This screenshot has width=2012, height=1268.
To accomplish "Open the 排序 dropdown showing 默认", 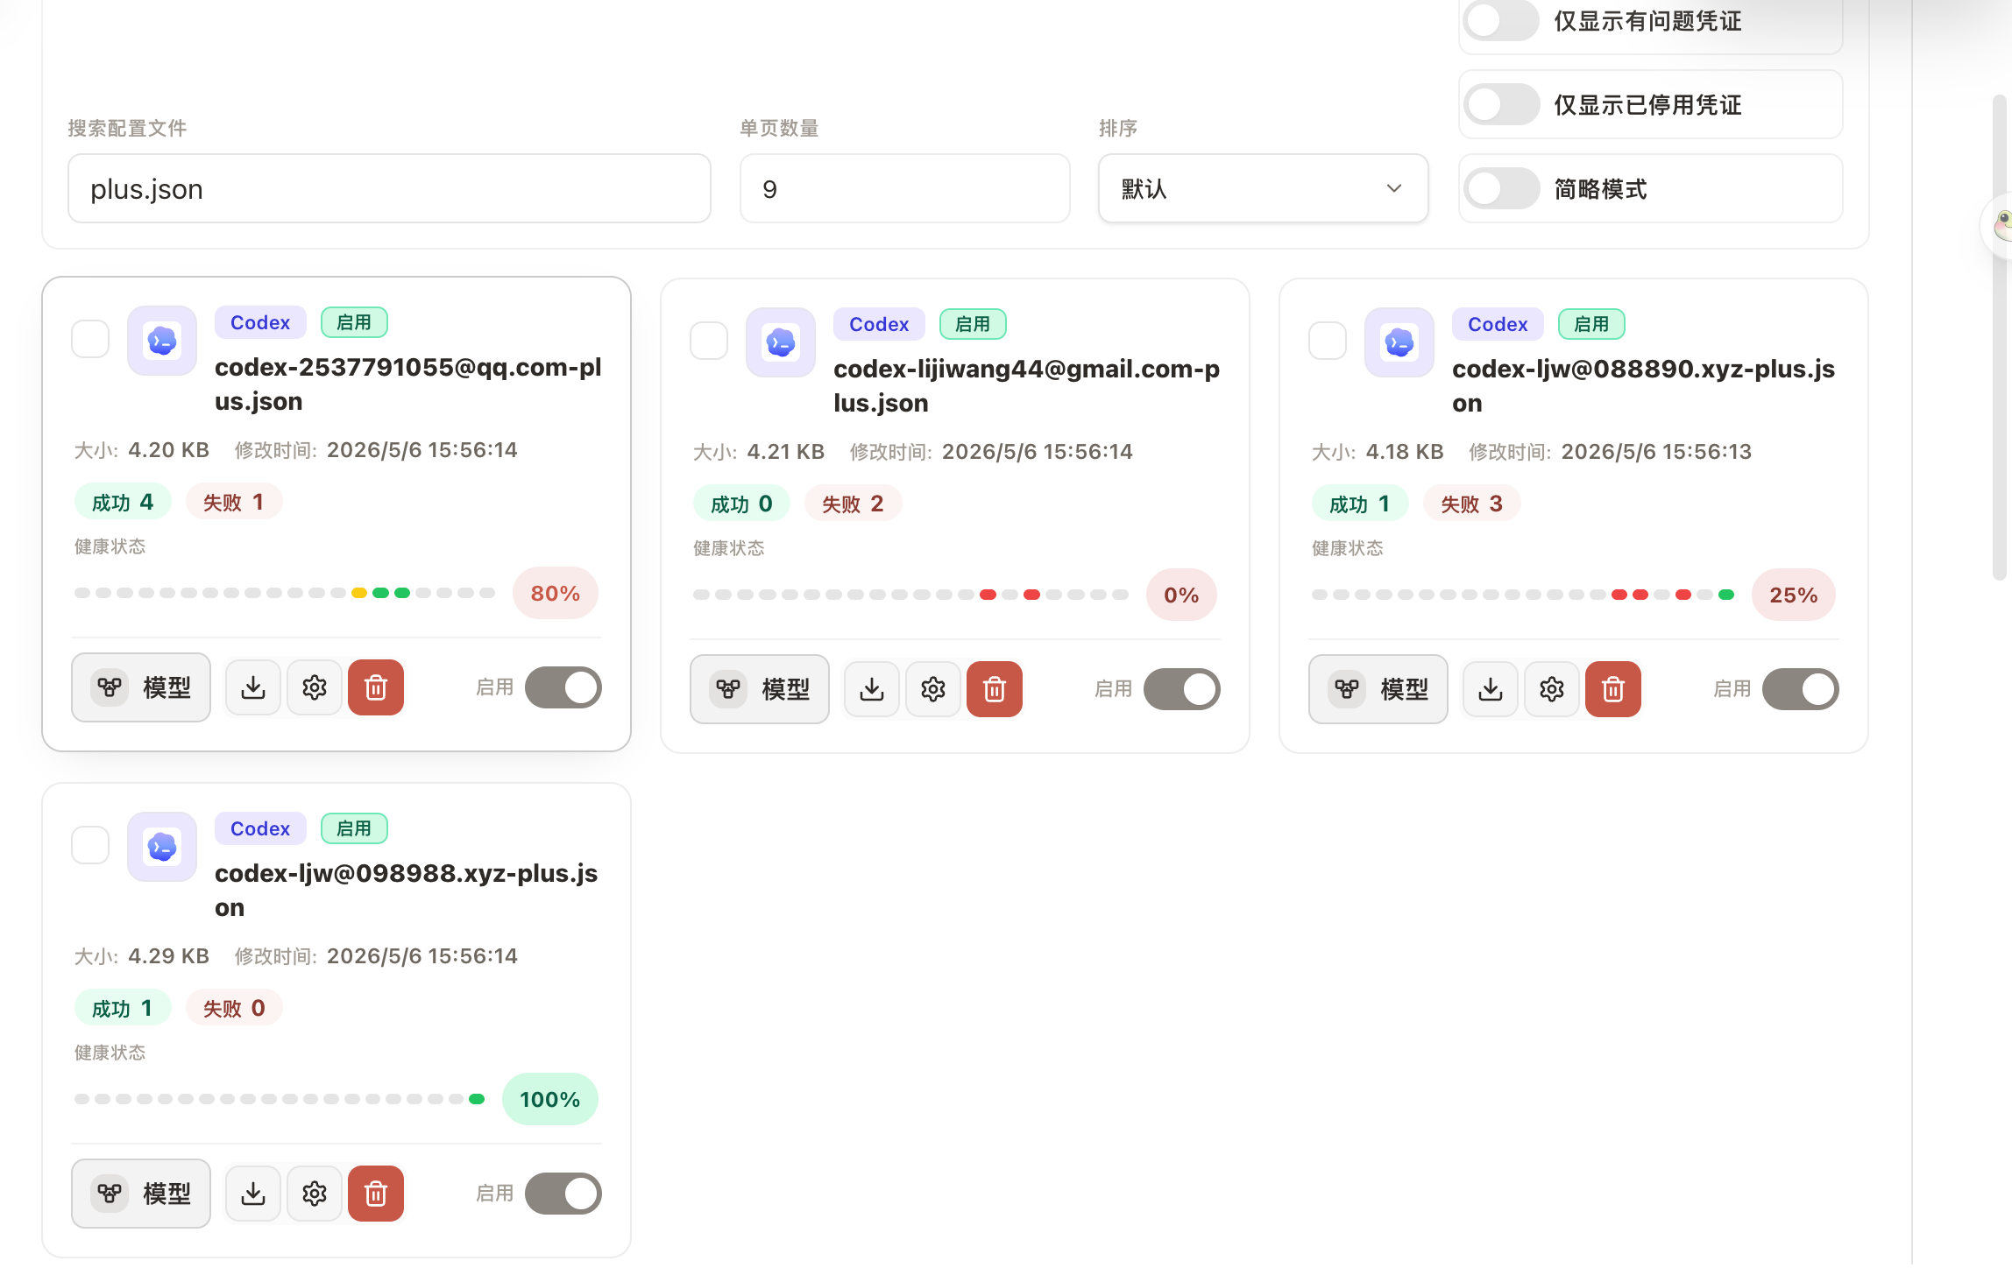I will [1264, 189].
